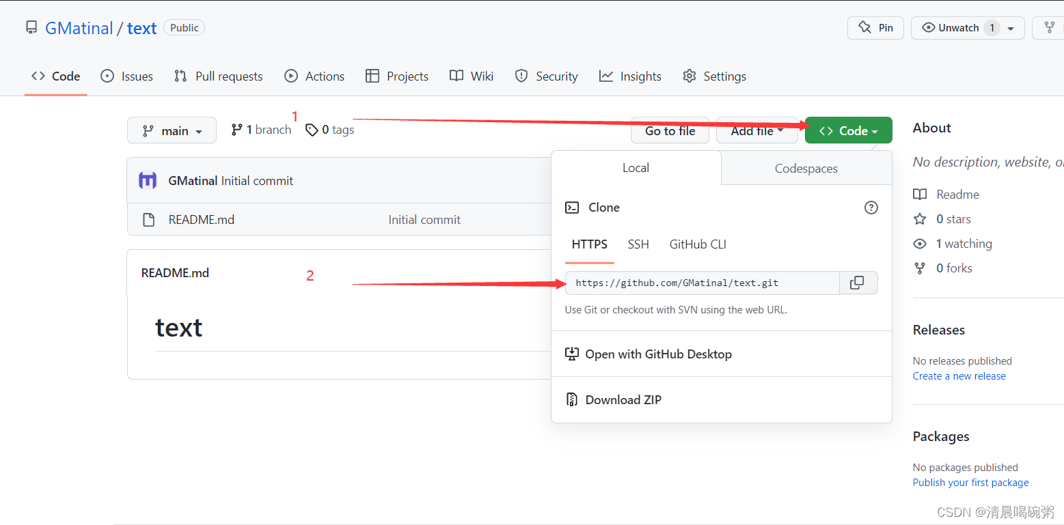Click the README.md heading above text title

pyautogui.click(x=175, y=272)
